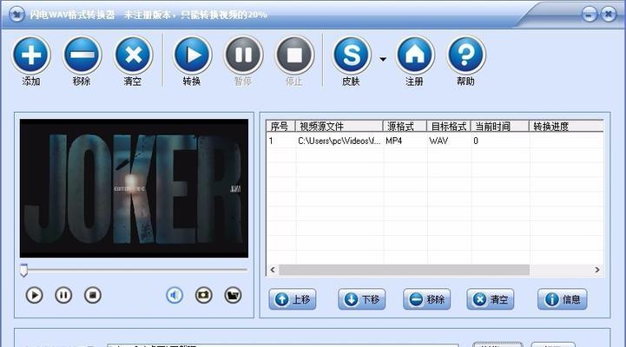
Task: Click the 移除 button below file list
Action: coord(427,299)
